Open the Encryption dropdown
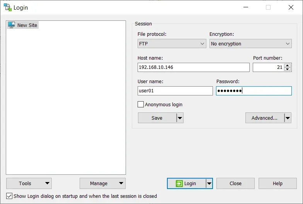The height and width of the screenshot is (204, 303). (250, 44)
